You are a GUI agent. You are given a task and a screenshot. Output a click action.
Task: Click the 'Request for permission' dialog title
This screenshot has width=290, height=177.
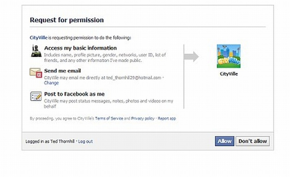(x=67, y=20)
